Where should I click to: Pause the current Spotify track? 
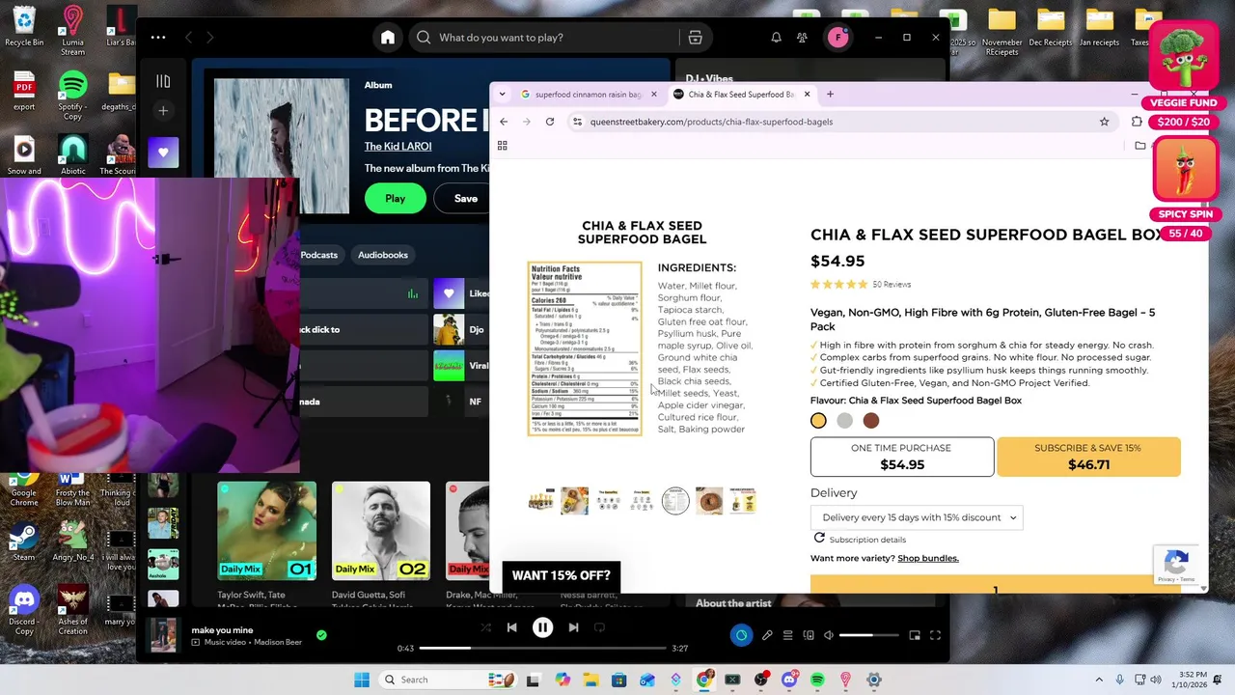pos(542,627)
